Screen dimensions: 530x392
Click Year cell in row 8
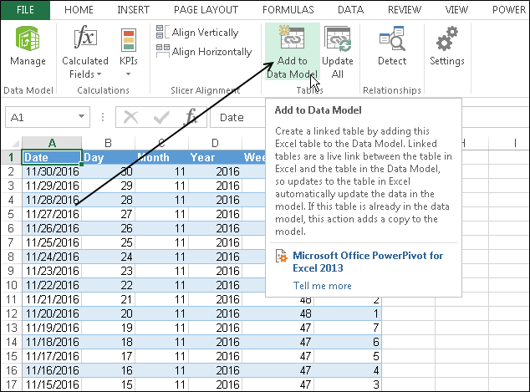[x=215, y=257]
